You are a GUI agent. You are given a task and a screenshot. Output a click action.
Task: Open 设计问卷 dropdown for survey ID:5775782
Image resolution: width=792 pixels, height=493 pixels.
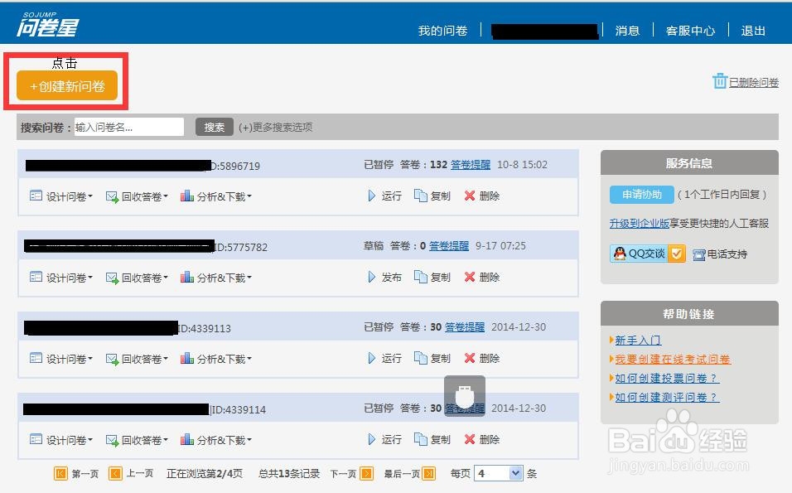click(x=61, y=278)
